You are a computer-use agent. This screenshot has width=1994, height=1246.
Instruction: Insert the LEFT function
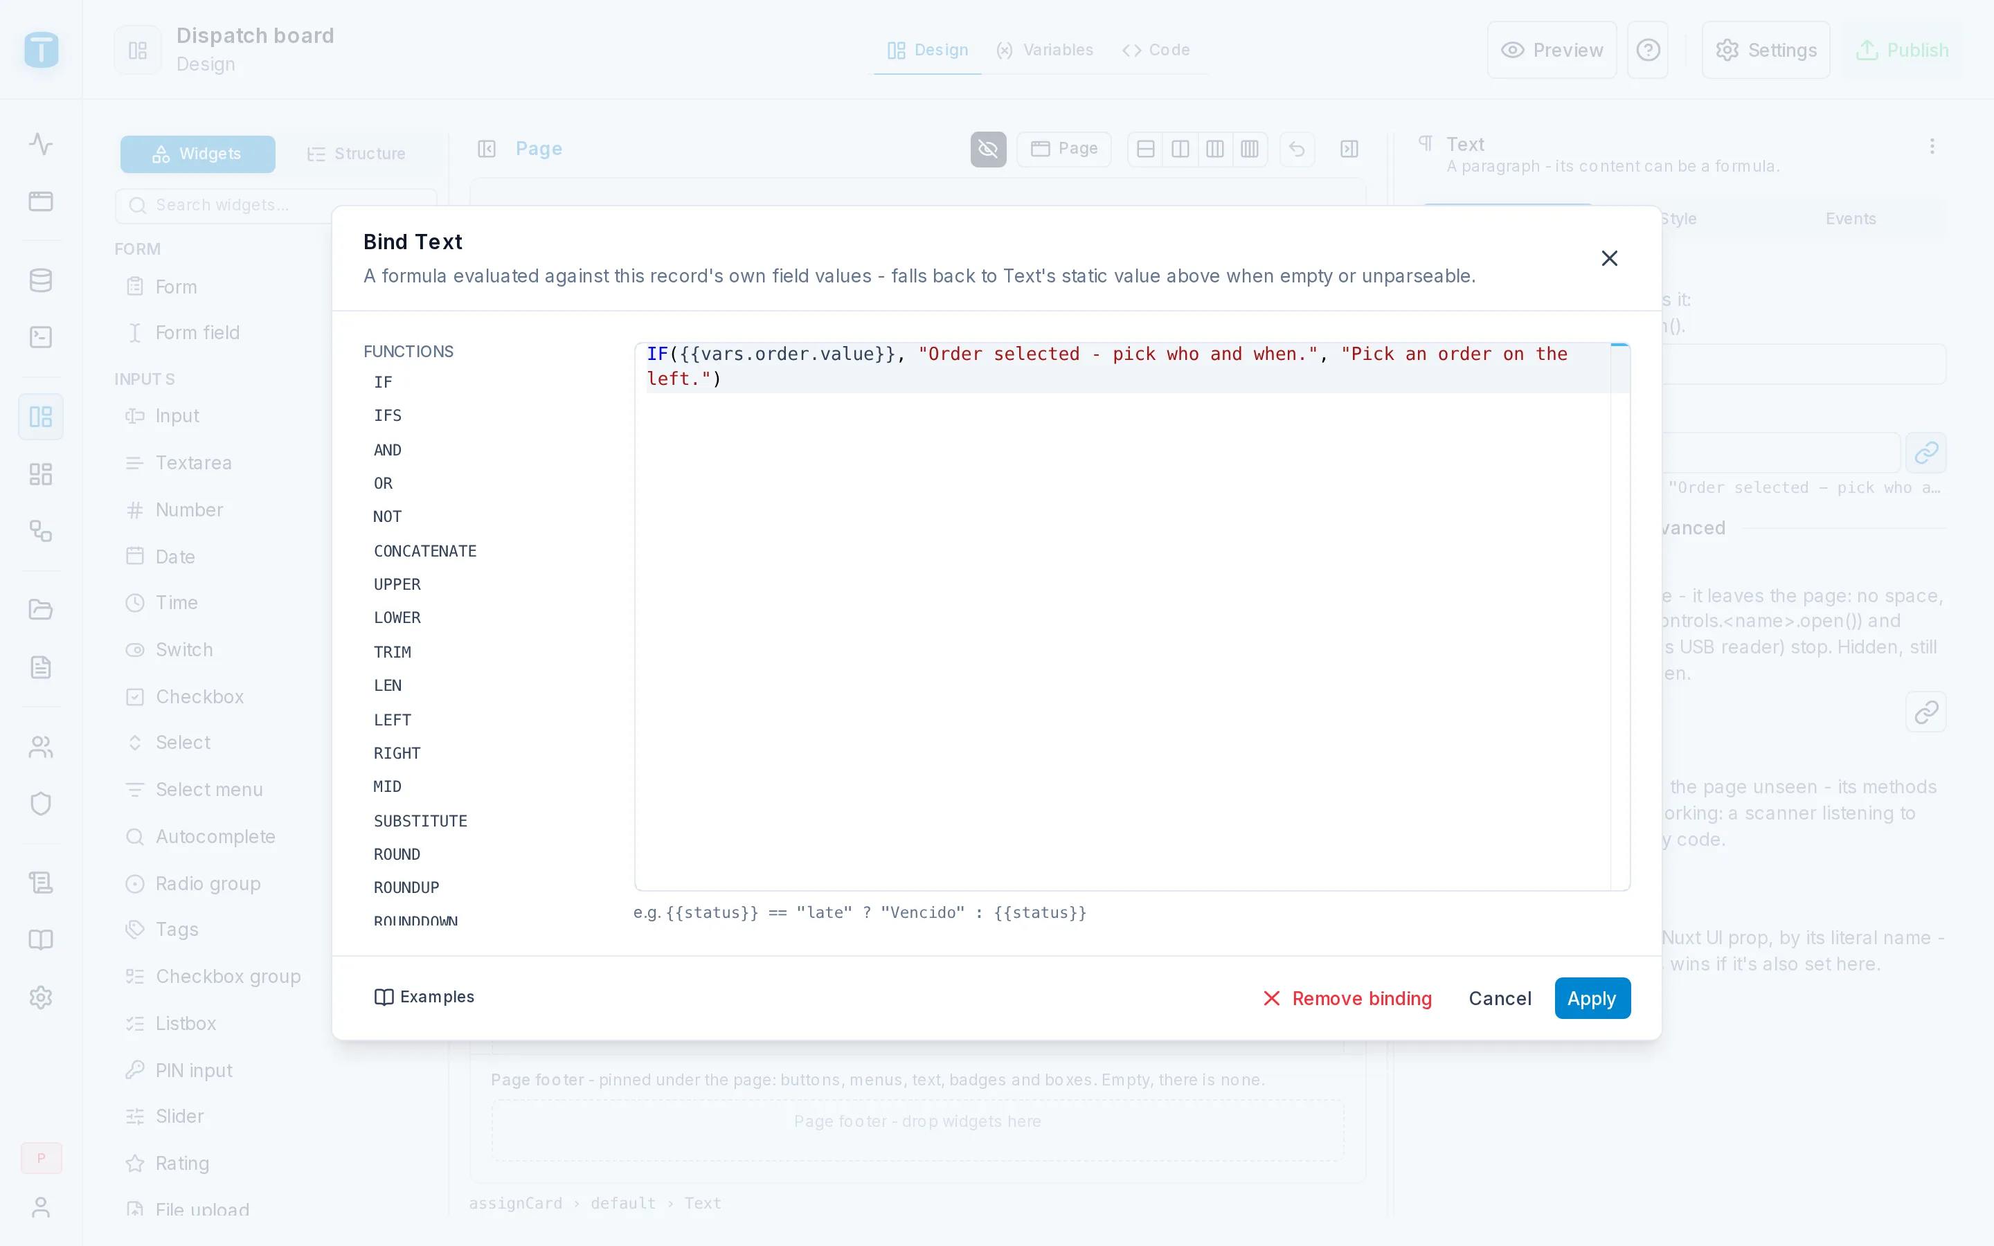[392, 719]
